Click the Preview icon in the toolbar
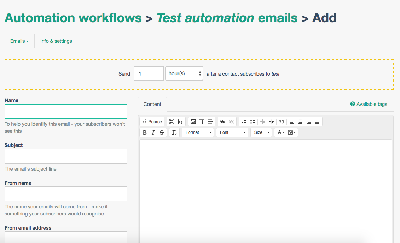Screen dimensions: 400x243 coord(180,121)
